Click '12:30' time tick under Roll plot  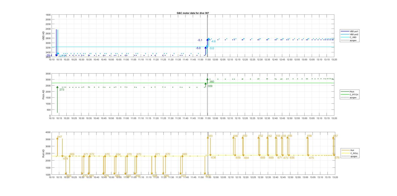(260, 177)
